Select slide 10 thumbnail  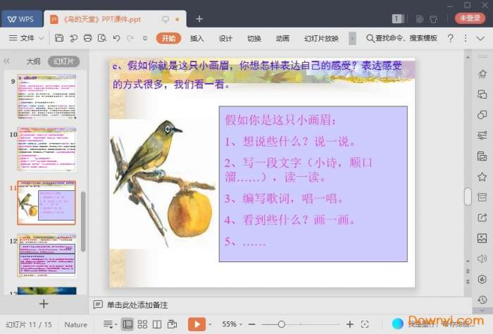tap(46, 149)
